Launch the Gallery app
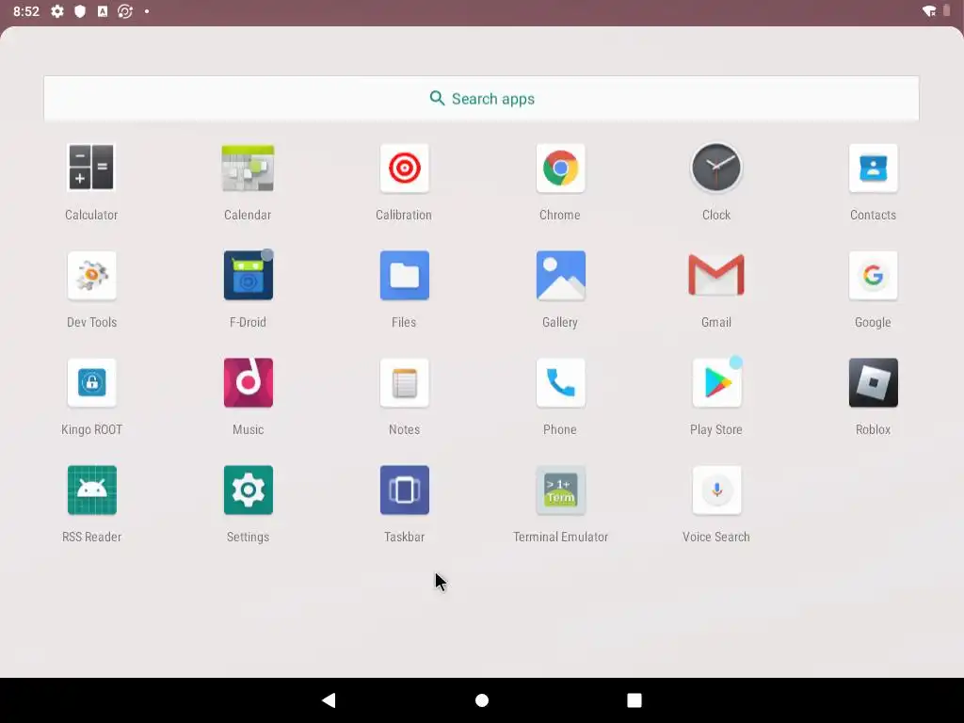Viewport: 964px width, 723px height. pyautogui.click(x=560, y=276)
